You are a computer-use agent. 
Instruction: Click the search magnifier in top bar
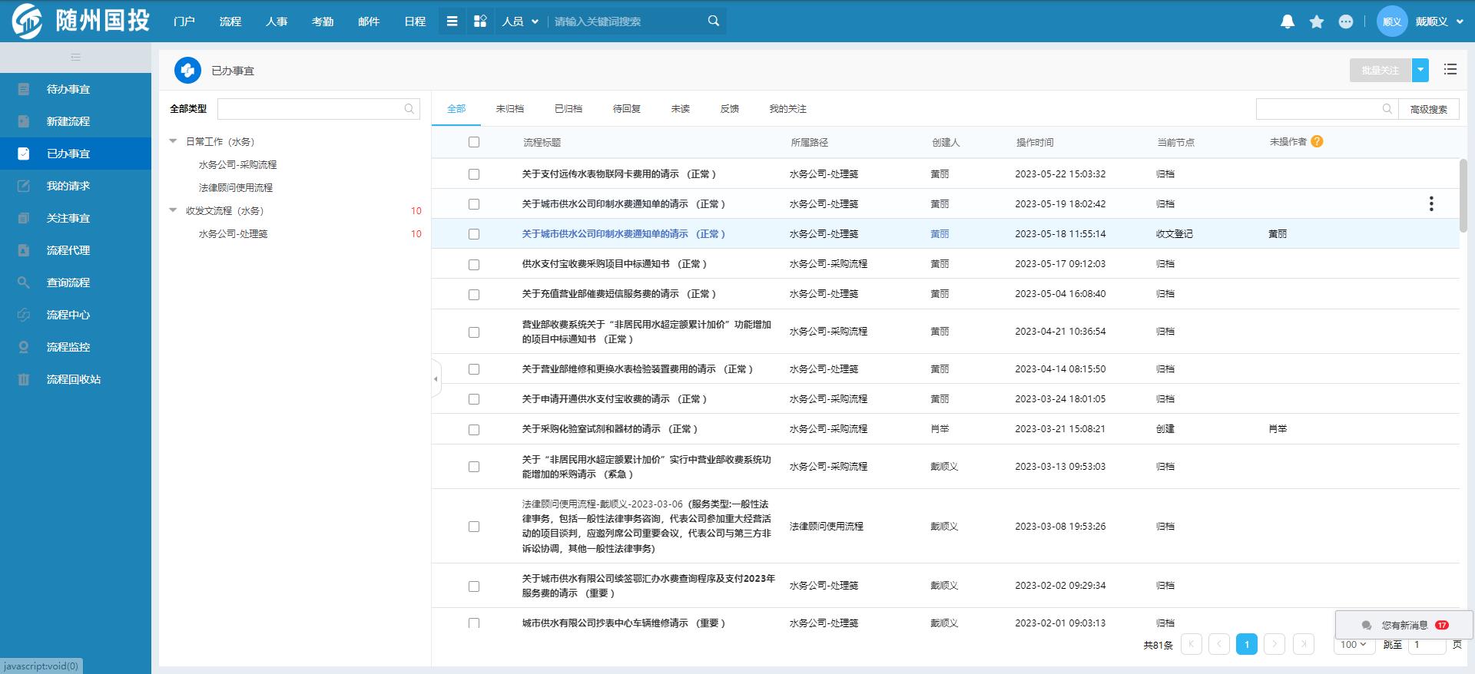pyautogui.click(x=713, y=21)
